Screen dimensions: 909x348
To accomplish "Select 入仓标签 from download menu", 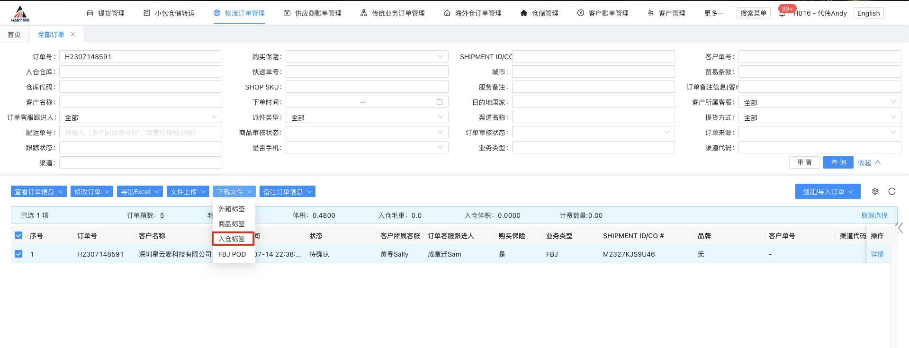I will 232,239.
